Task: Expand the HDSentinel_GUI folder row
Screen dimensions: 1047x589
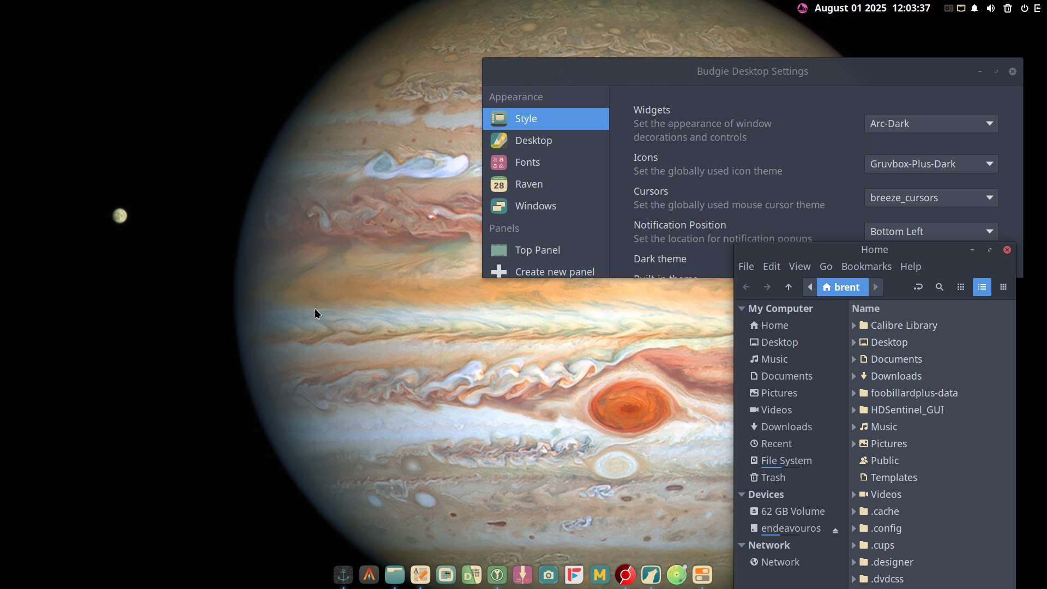Action: [854, 410]
